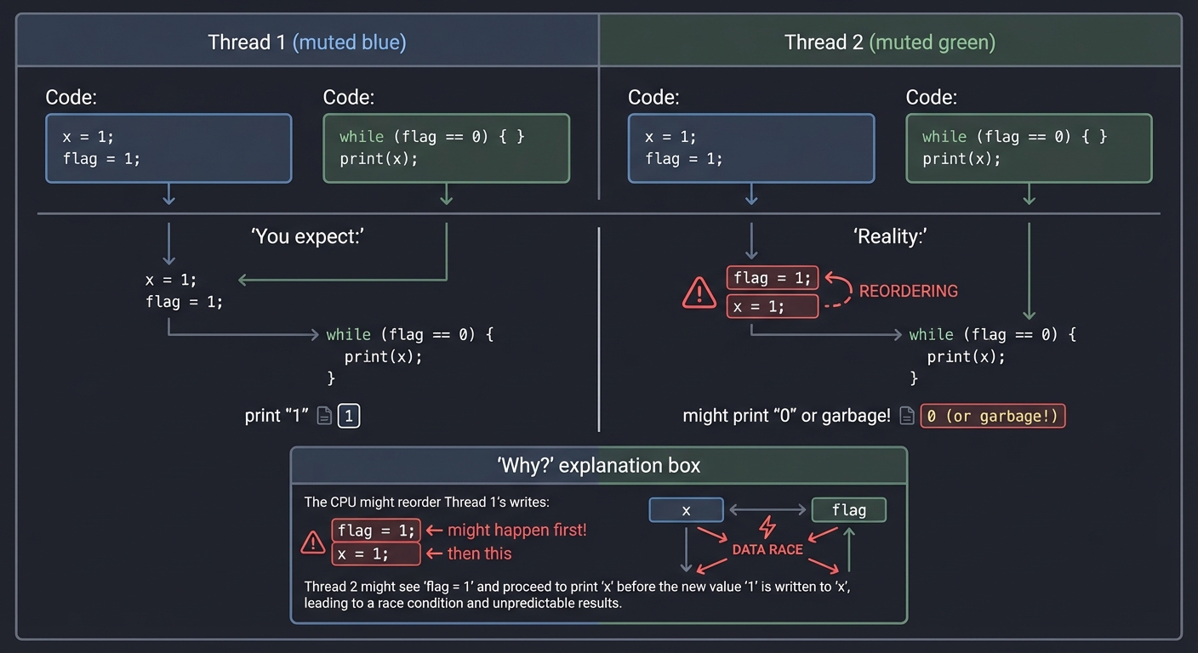
Task: Expand the 'Why?' explanation box
Action: pyautogui.click(x=598, y=465)
